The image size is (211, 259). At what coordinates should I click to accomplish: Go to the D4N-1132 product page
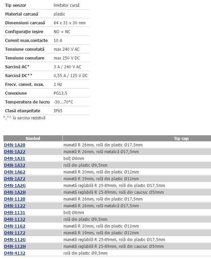(x=15, y=219)
